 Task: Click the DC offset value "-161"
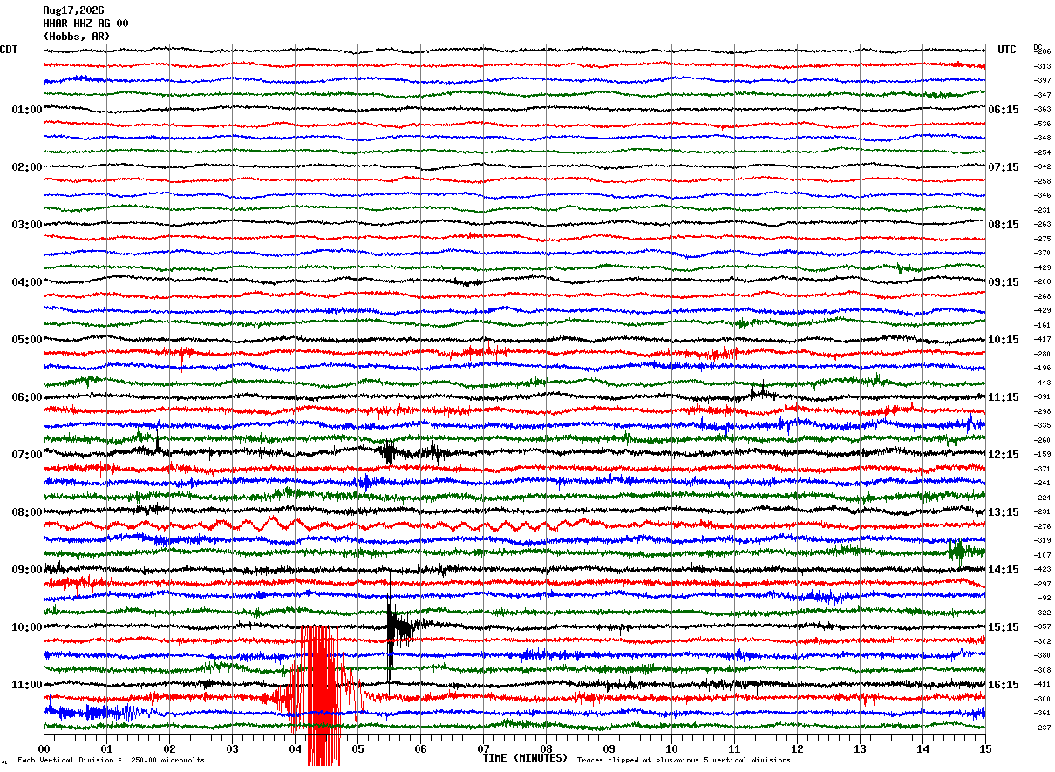(1042, 325)
